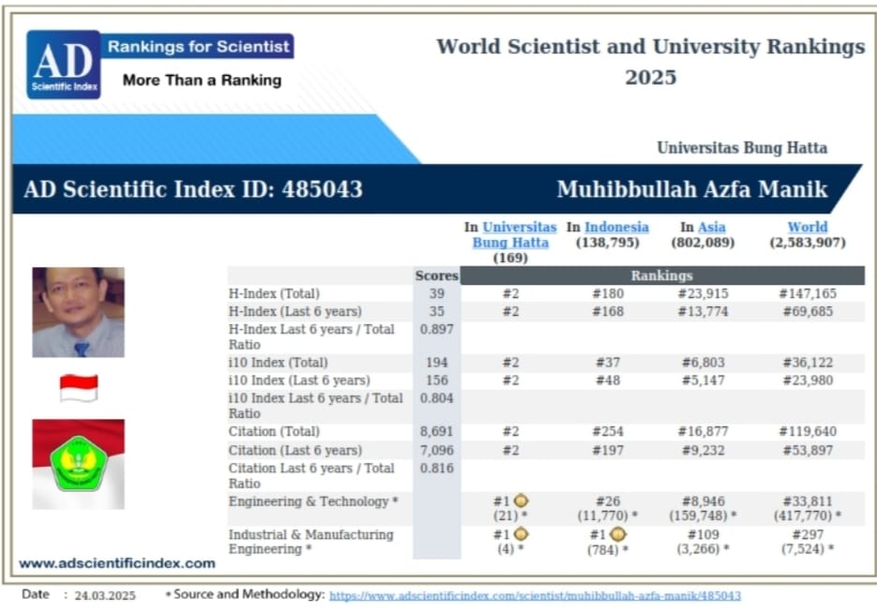Click the ratio value 0.804
Screen dimensions: 877x611
pos(437,398)
